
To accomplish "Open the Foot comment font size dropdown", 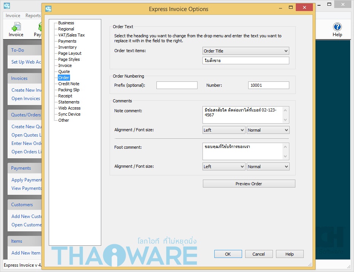I will 268,167.
